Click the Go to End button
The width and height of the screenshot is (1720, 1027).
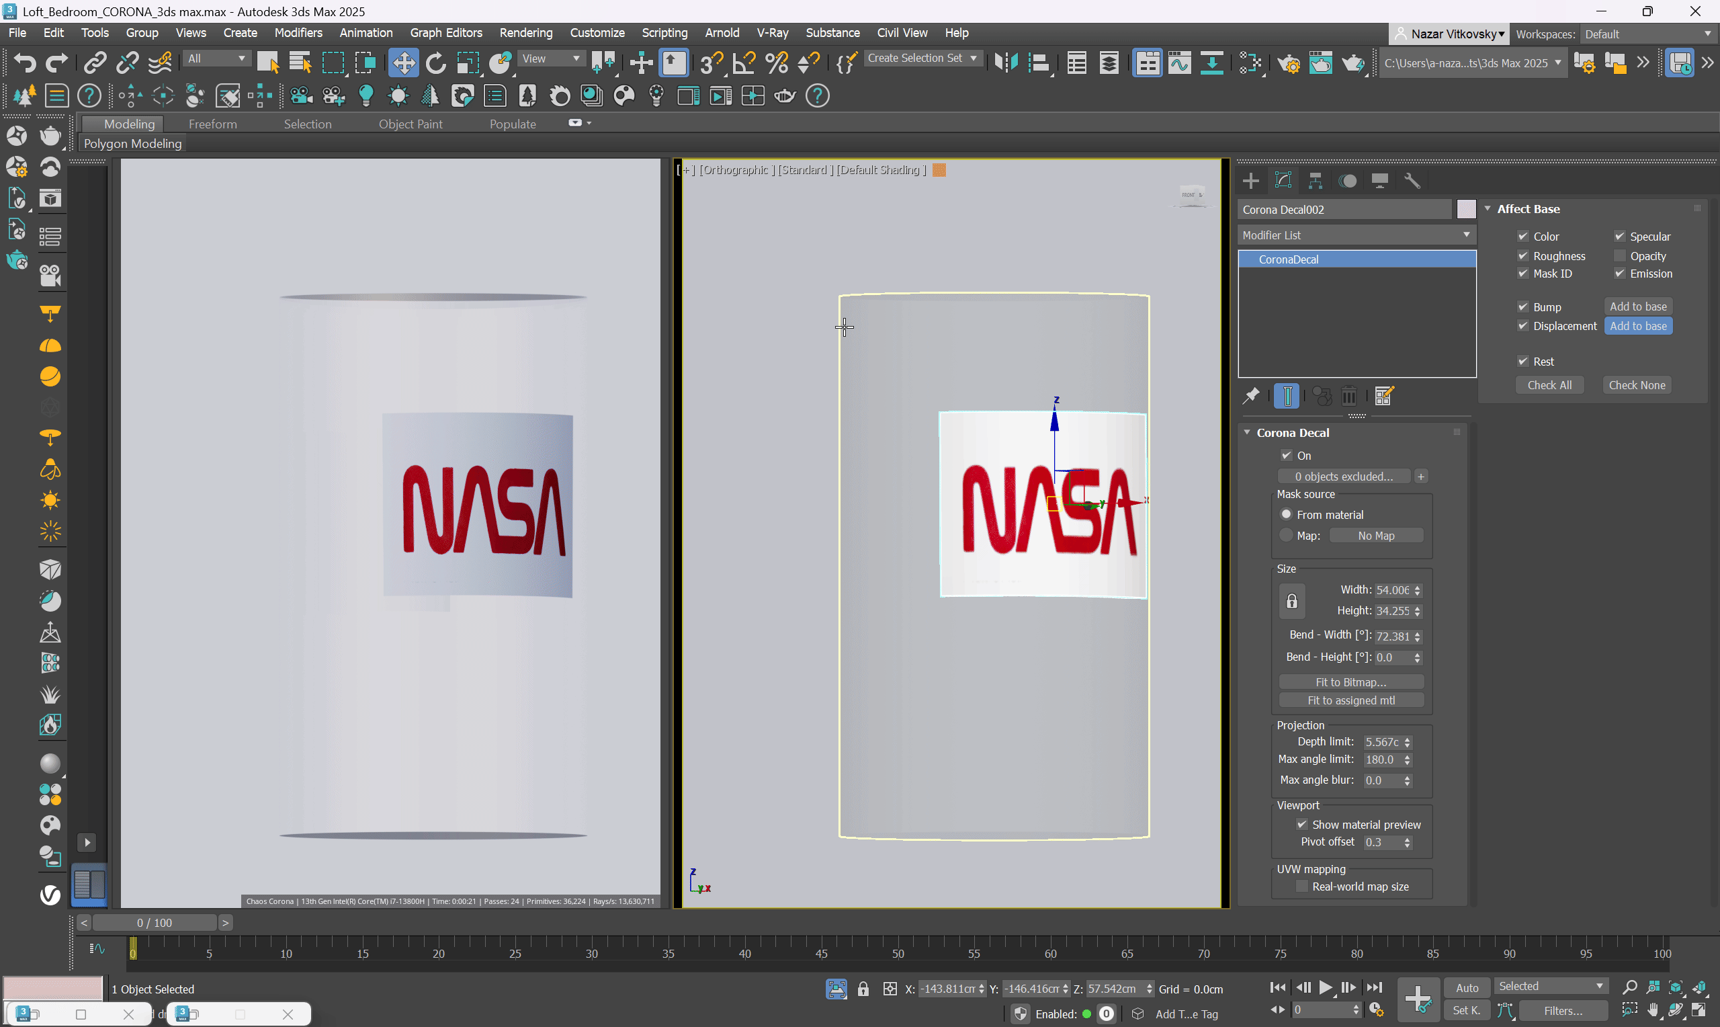(x=1374, y=987)
